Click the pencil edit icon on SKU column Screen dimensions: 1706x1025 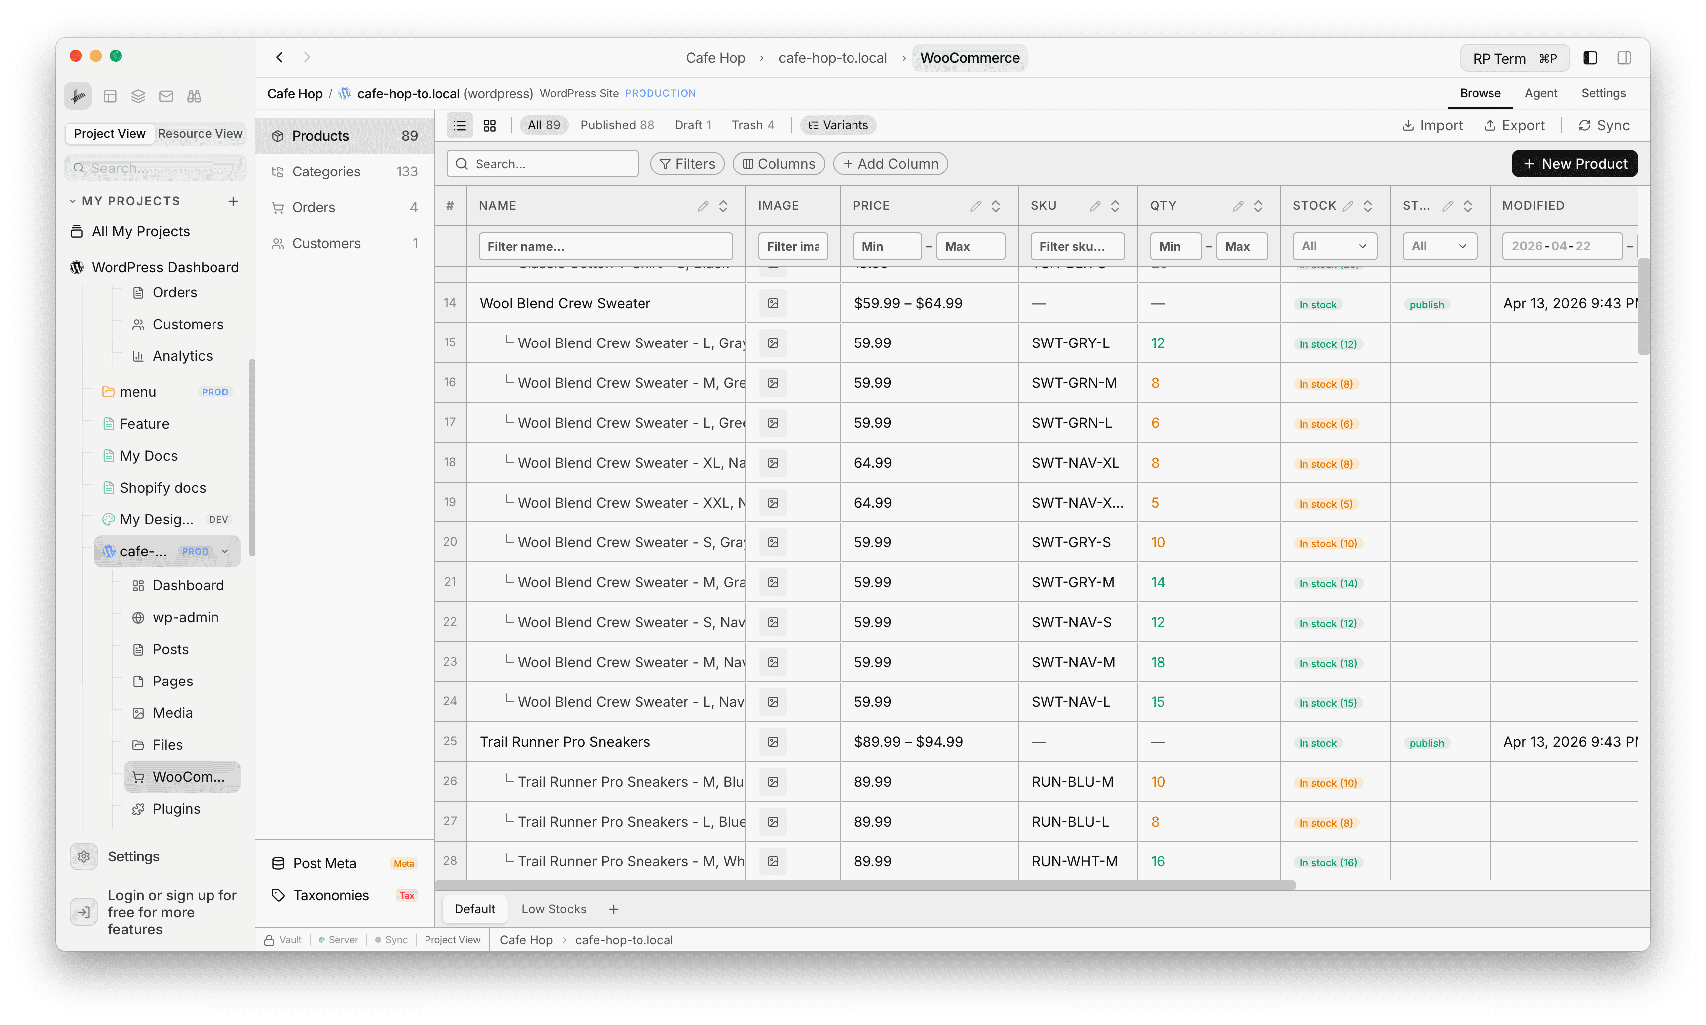pos(1095,205)
